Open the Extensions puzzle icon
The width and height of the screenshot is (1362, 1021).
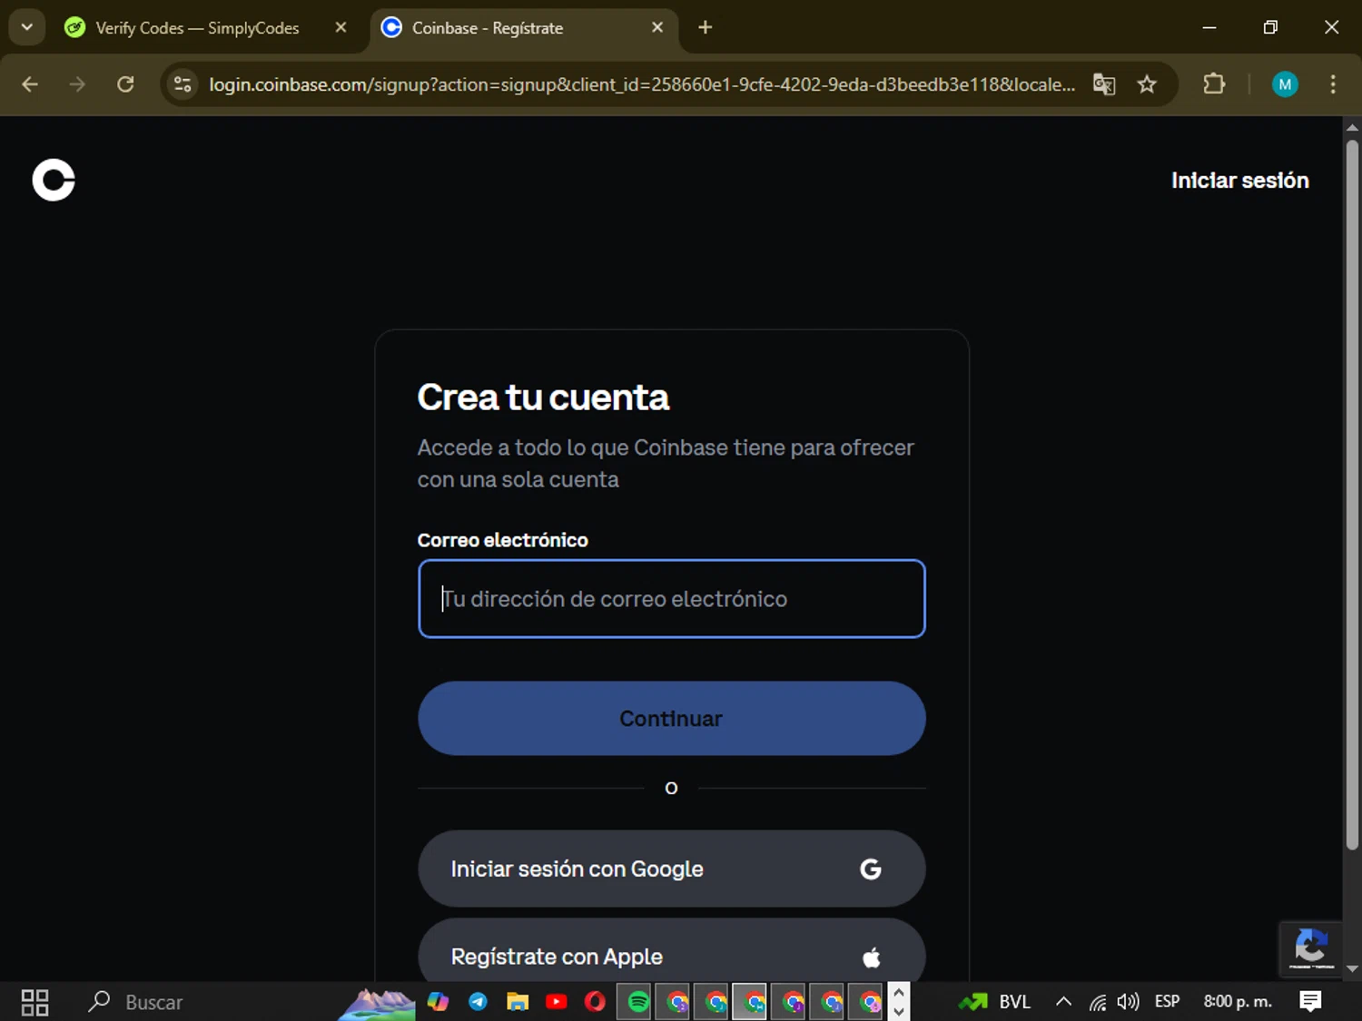click(1214, 84)
